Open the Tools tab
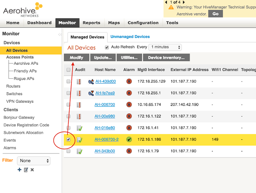The image size is (256, 193). [x=172, y=23]
